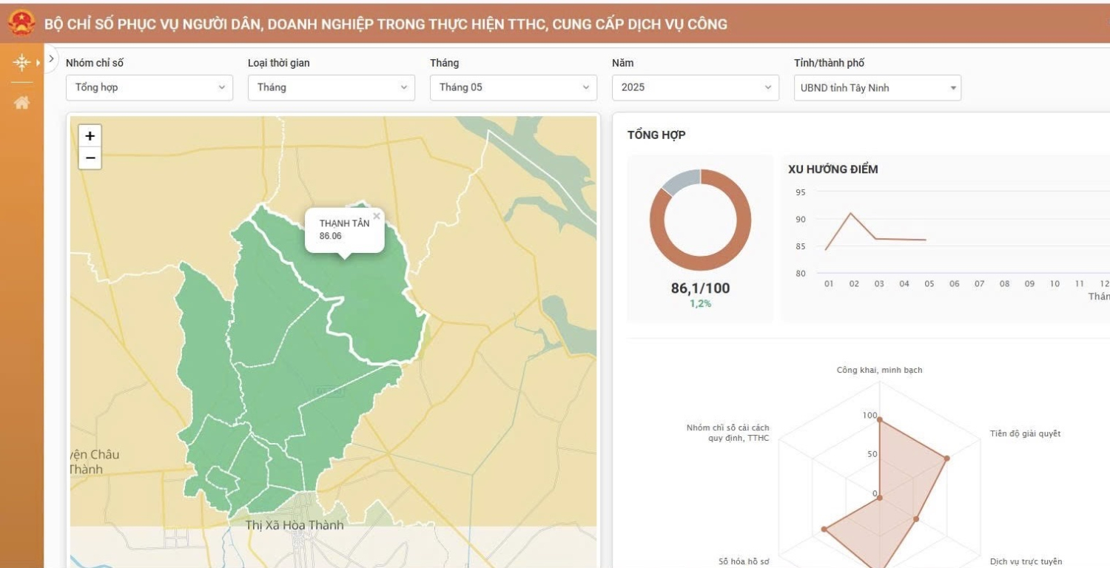
Task: Open the Tháng 05 month dropdown
Action: pyautogui.click(x=514, y=87)
